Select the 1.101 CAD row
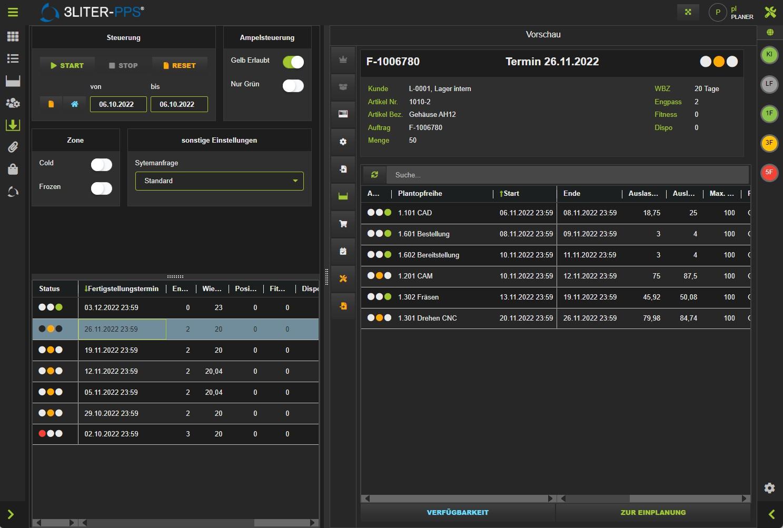The height and width of the screenshot is (528, 783). coord(556,213)
